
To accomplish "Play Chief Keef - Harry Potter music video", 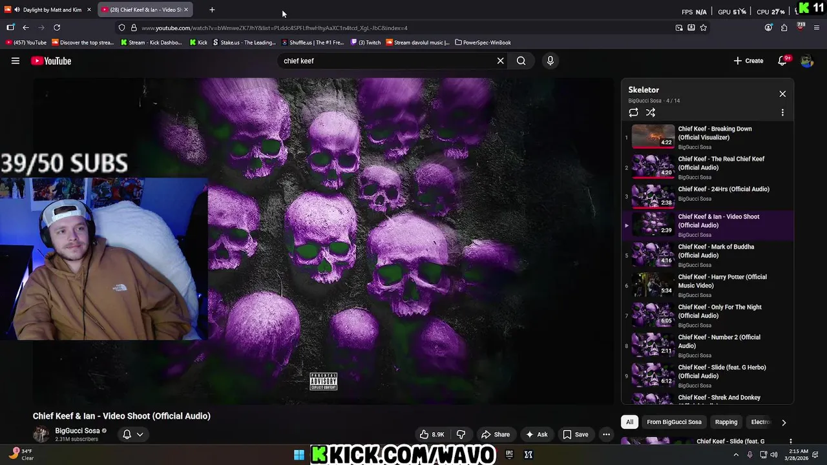I will pyautogui.click(x=707, y=285).
